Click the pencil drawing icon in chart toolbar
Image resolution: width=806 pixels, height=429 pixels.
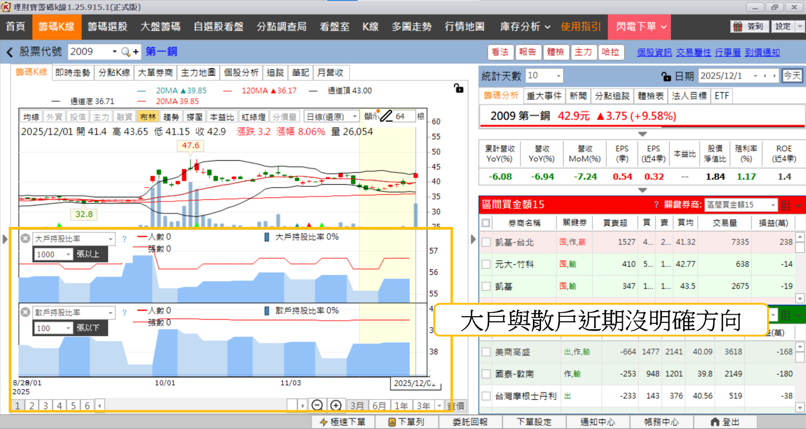(386, 116)
